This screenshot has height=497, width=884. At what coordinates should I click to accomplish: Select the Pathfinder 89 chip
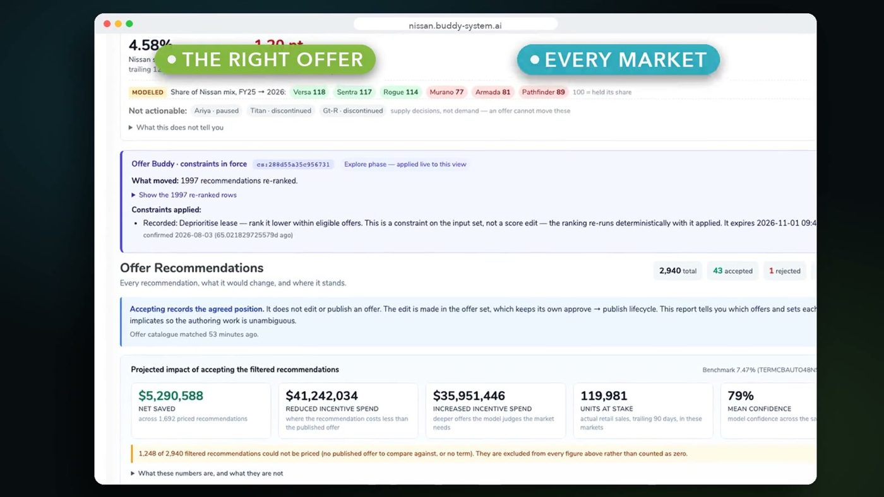pyautogui.click(x=543, y=92)
